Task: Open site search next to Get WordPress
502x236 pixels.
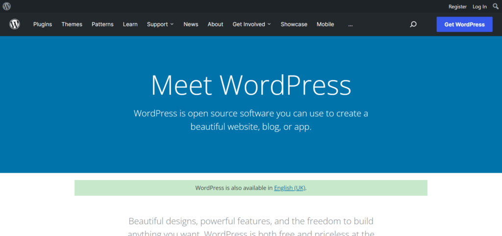Action: (x=413, y=25)
